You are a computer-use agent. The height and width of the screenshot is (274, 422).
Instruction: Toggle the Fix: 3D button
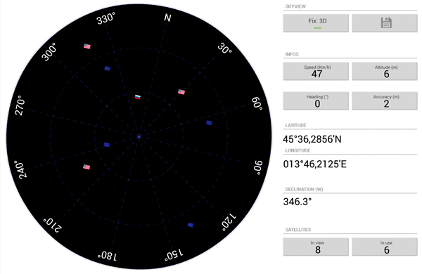pyautogui.click(x=316, y=23)
